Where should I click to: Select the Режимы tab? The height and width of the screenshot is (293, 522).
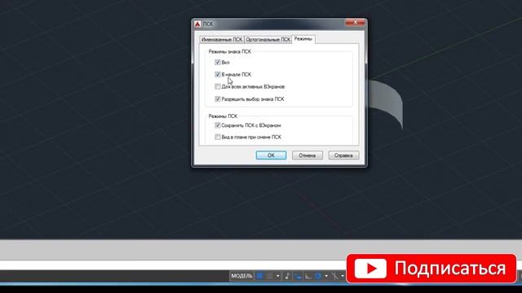pyautogui.click(x=303, y=39)
